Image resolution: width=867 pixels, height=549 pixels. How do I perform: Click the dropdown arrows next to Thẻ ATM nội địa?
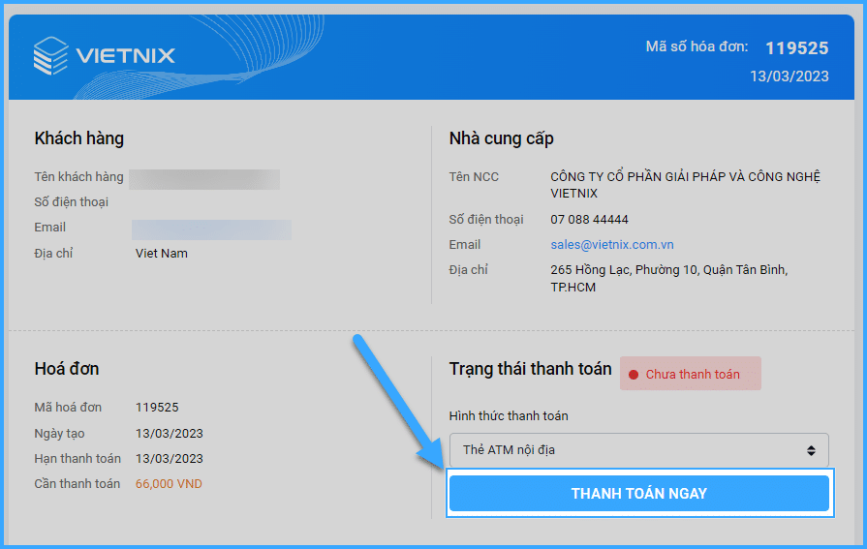point(811,450)
